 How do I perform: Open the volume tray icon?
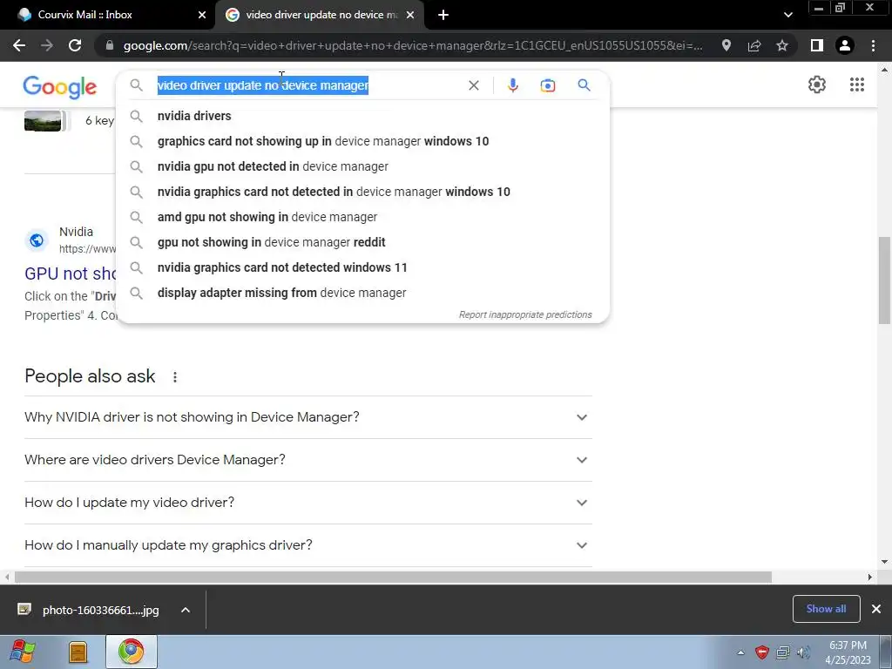[803, 652]
